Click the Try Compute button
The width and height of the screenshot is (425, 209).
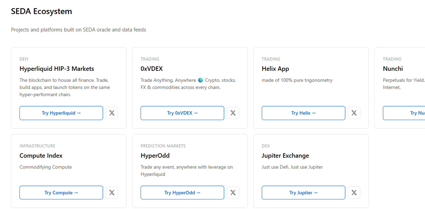tap(61, 193)
